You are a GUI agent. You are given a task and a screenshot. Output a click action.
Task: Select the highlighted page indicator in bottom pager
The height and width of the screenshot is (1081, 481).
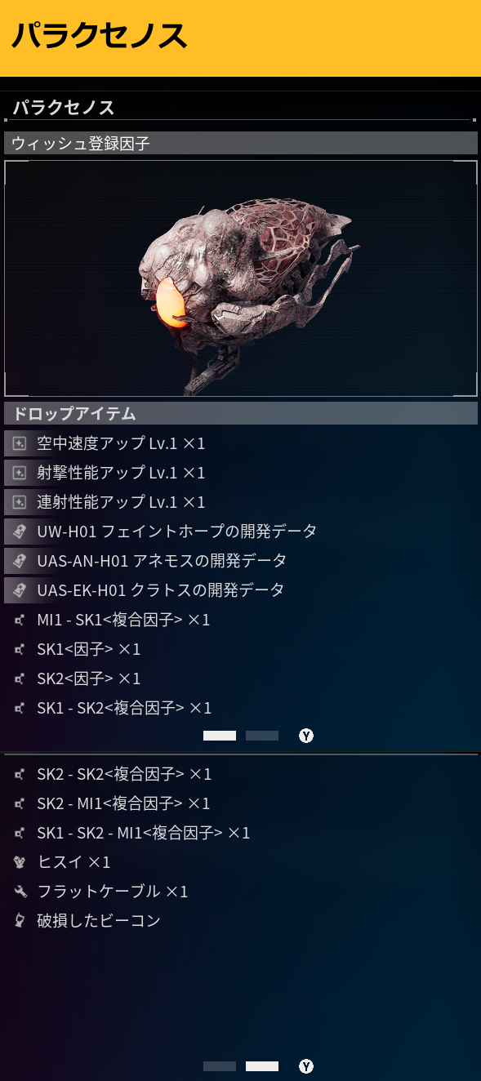tap(262, 1066)
